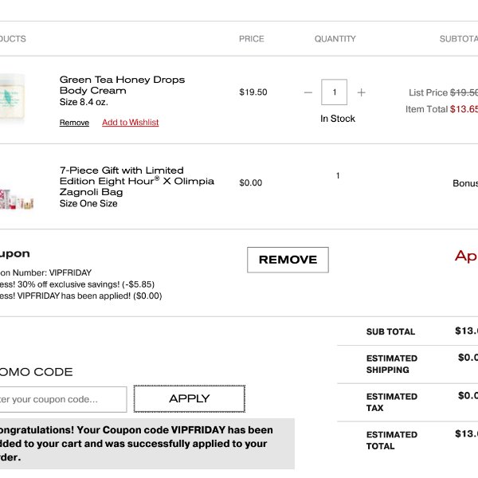Increase body cream quantity with plus icon
This screenshot has height=478, width=478.
tap(361, 92)
